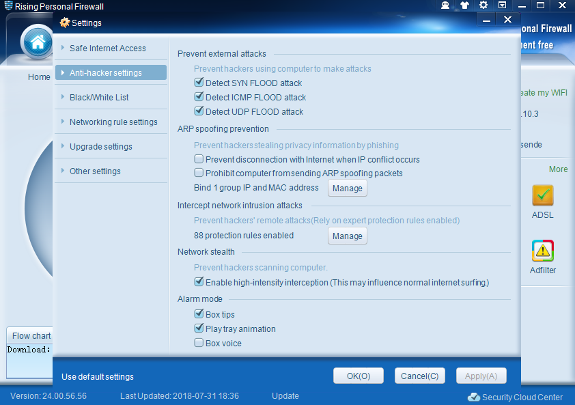This screenshot has height=405, width=575.
Task: Expand arrow beside Safe Internet Access
Action: [63, 48]
